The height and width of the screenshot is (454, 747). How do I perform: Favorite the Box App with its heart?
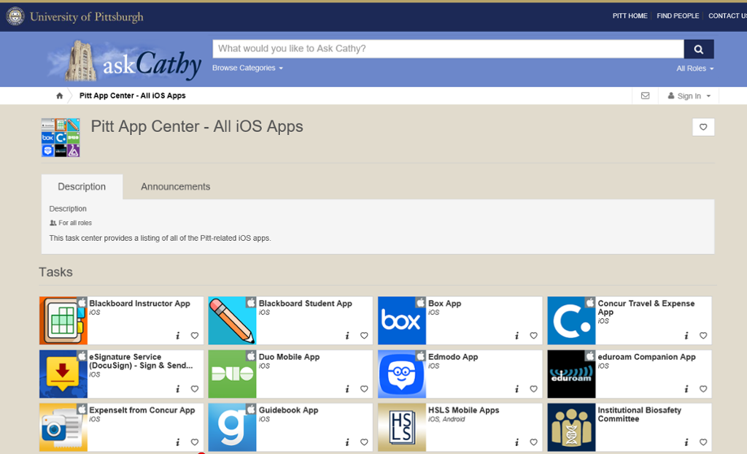(533, 336)
